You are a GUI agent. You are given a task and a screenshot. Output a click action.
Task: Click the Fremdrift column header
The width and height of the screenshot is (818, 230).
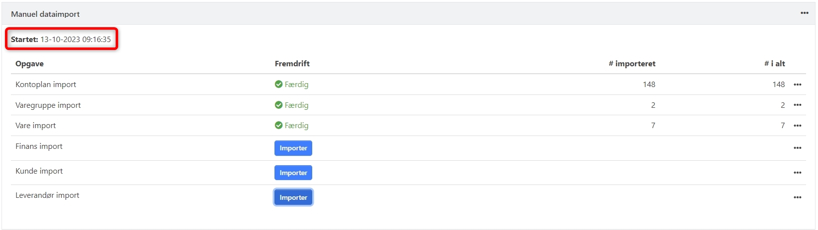[292, 64]
